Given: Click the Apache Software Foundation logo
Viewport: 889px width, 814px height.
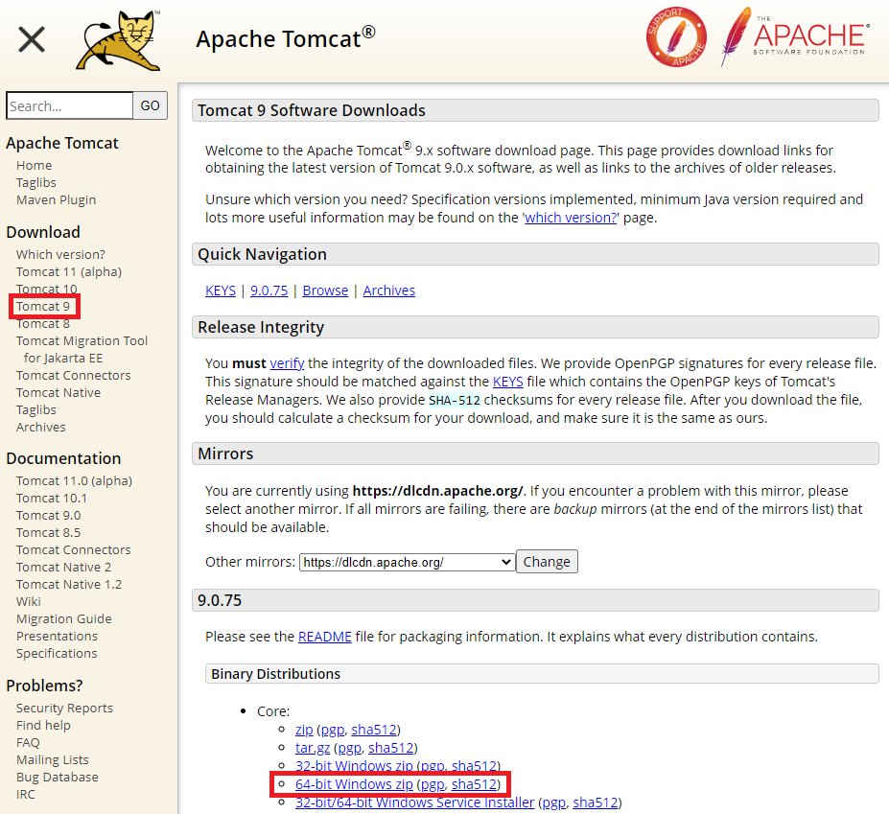Looking at the screenshot, I should 795,36.
